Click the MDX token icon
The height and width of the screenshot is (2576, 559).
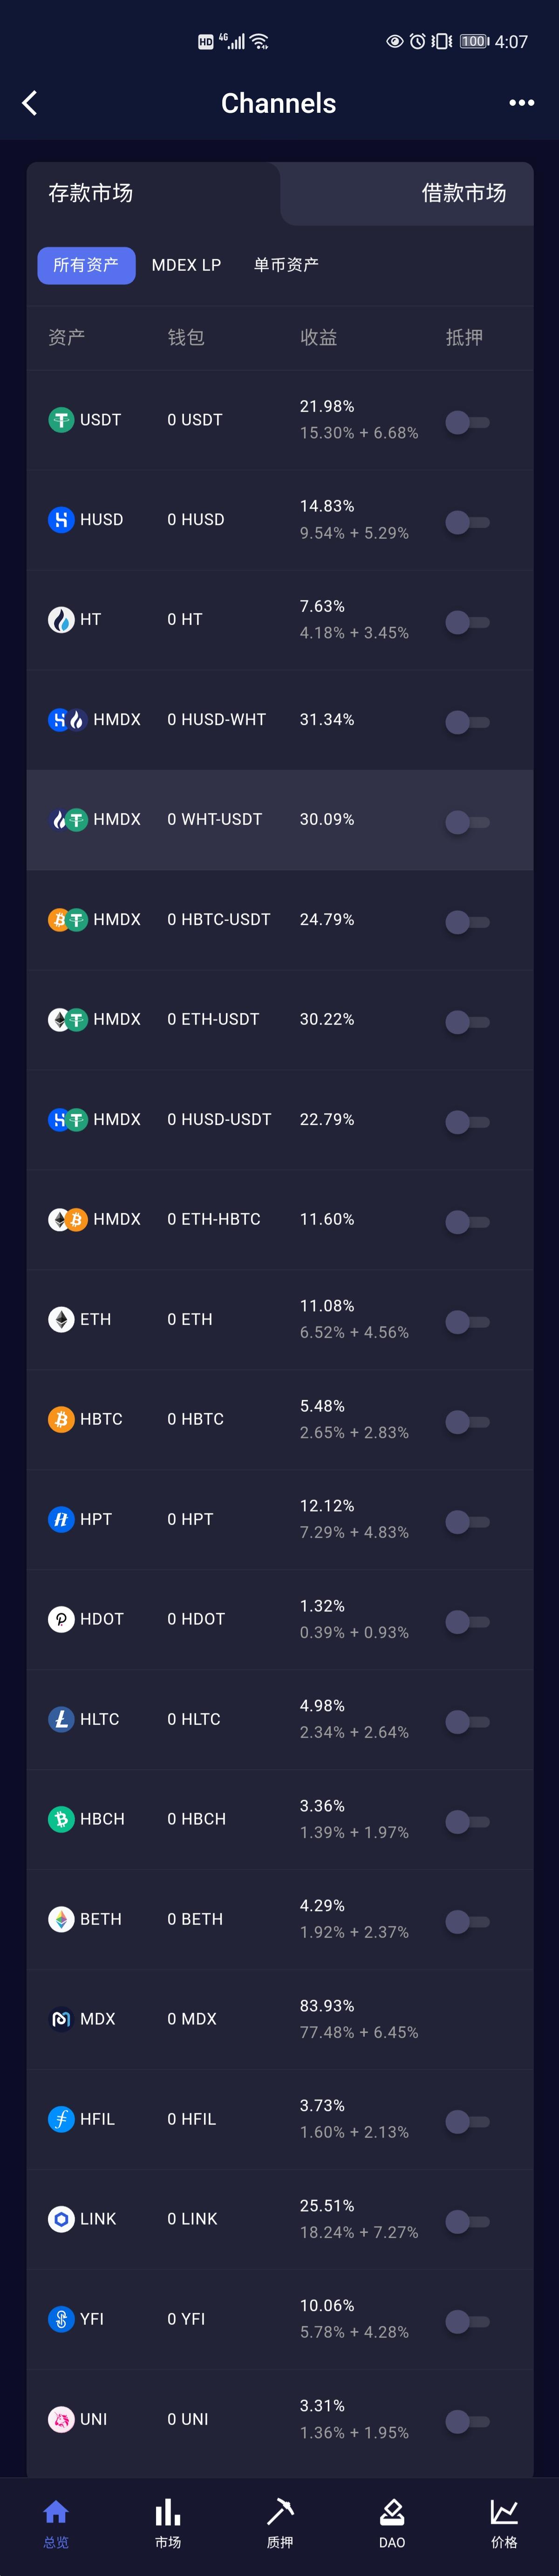[x=61, y=2019]
